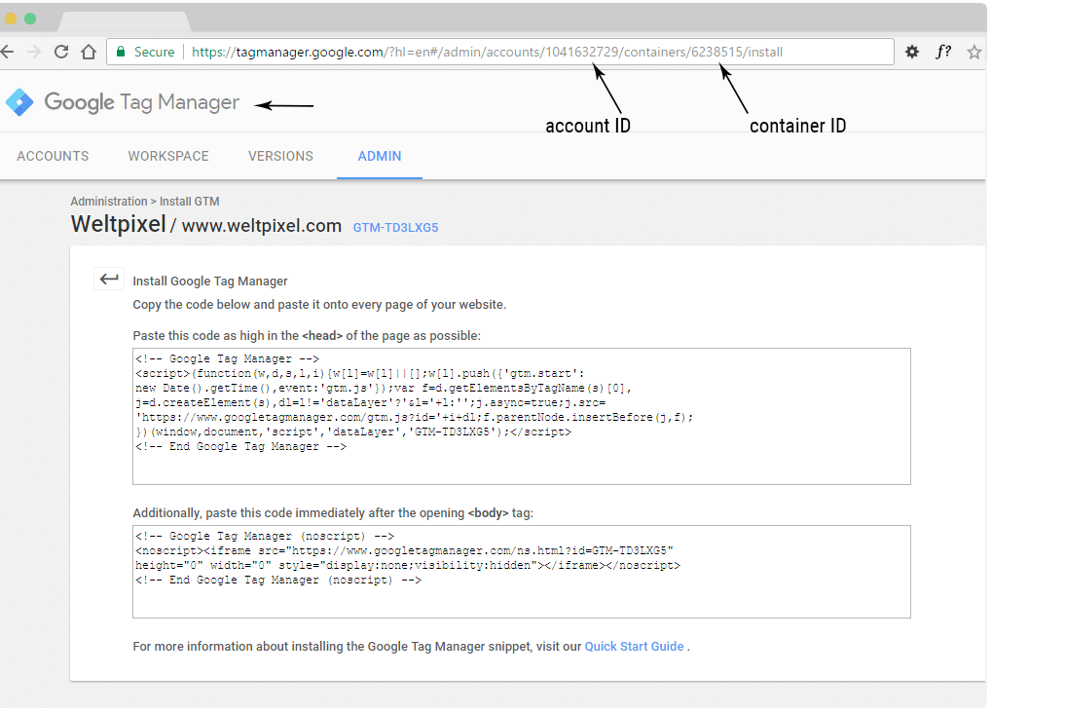Click the Administration breadcrumb text
The image size is (1065, 713).
[108, 202]
